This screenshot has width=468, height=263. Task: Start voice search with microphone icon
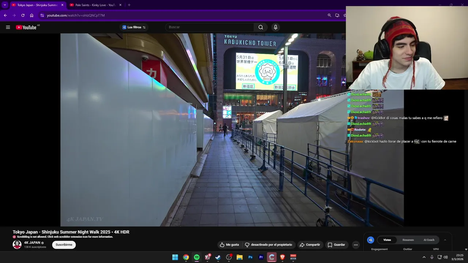[276, 27]
